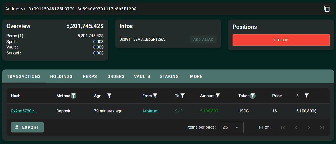Open the ETH-USD position
This screenshot has height=144, width=336.
click(x=281, y=40)
